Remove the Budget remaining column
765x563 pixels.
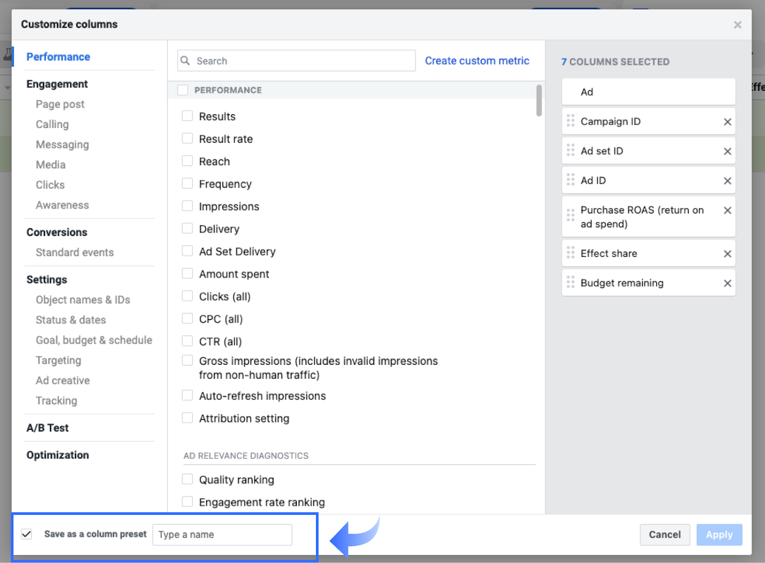point(727,284)
